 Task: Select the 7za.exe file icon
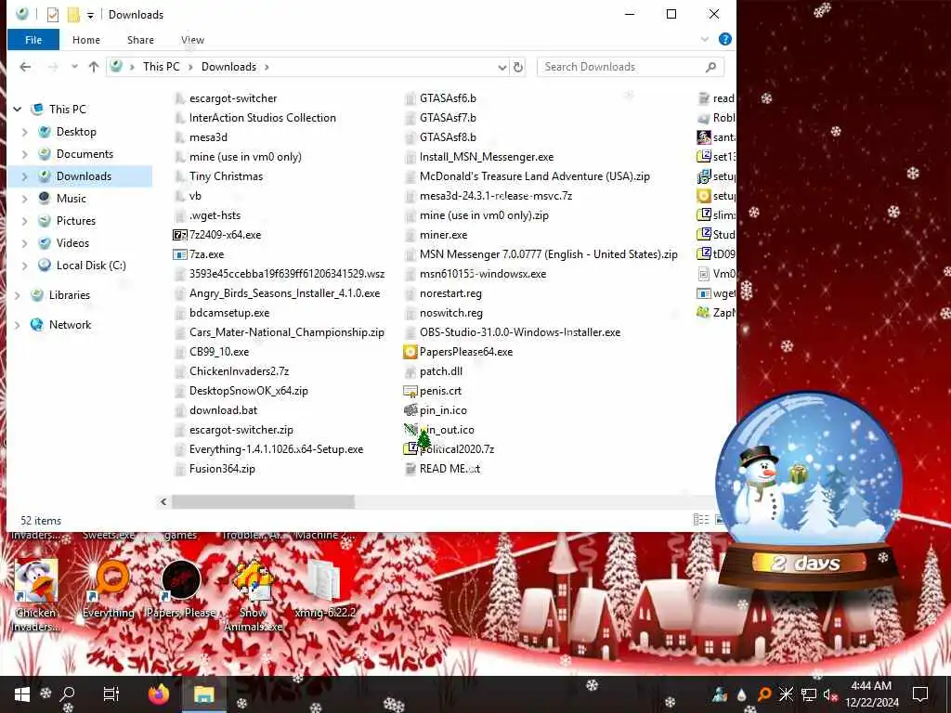point(179,254)
